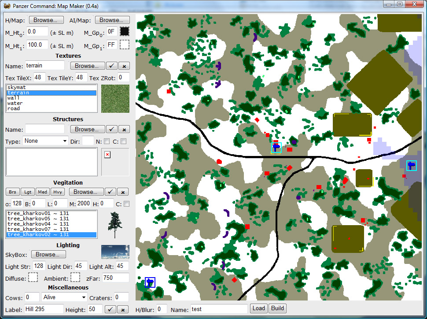Select tree_kharkov05 ~ 131 list row
Screen dimensions: 427x319
[x=52, y=219]
